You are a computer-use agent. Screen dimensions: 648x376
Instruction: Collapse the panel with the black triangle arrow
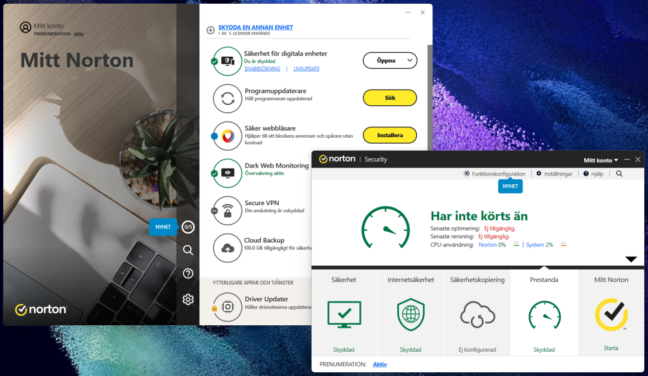click(631, 259)
